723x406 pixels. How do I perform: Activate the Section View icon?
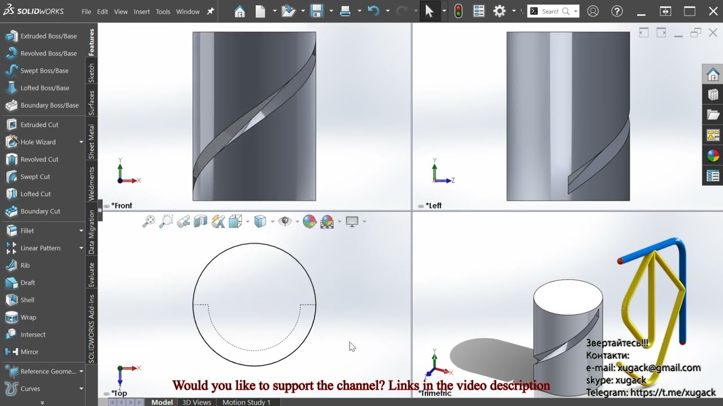(201, 222)
